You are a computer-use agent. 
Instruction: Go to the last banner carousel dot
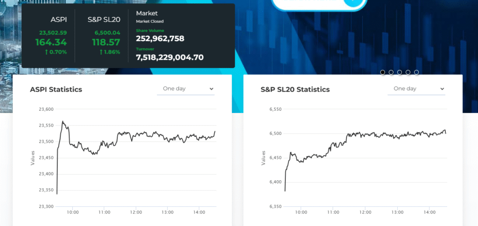click(416, 72)
